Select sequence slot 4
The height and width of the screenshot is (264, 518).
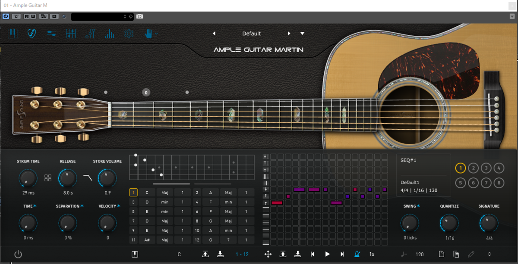pos(499,168)
